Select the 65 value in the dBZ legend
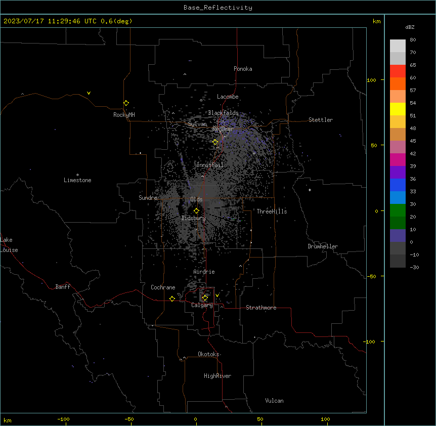Image resolution: width=436 pixels, height=426 pixels. pyautogui.click(x=413, y=65)
